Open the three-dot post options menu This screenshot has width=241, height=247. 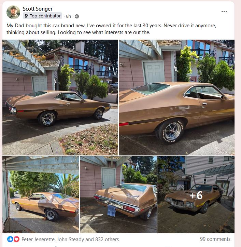coord(224,12)
